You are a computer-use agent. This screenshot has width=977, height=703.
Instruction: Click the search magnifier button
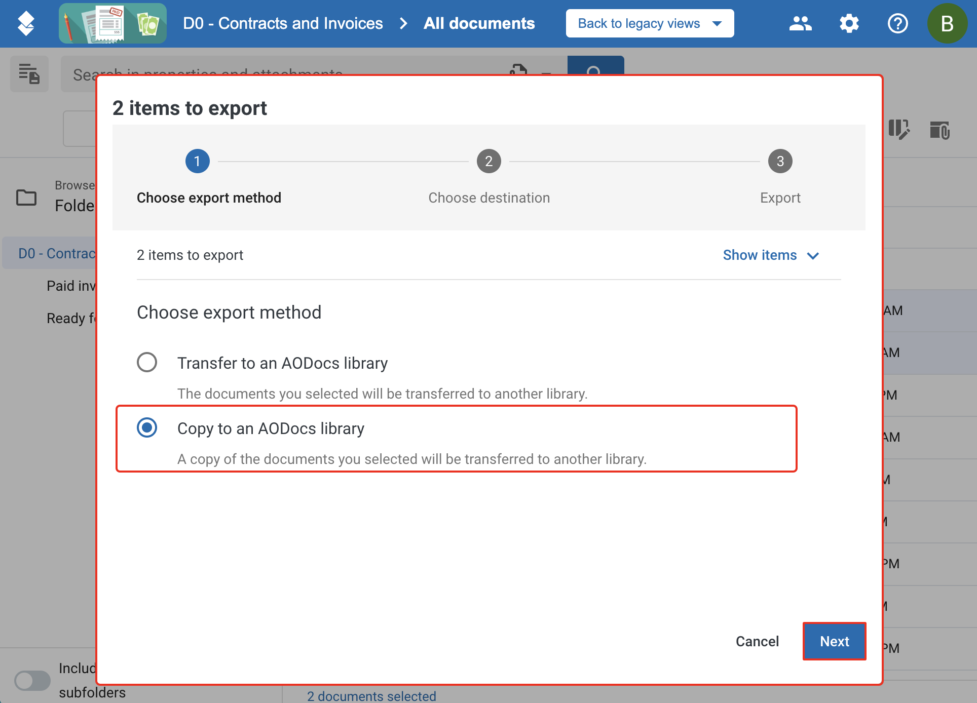pyautogui.click(x=595, y=66)
